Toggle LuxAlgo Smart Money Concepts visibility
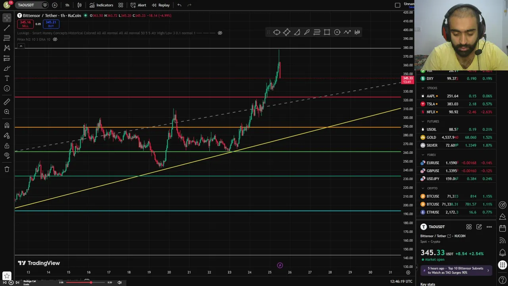Image resolution: width=508 pixels, height=286 pixels. pos(220,33)
